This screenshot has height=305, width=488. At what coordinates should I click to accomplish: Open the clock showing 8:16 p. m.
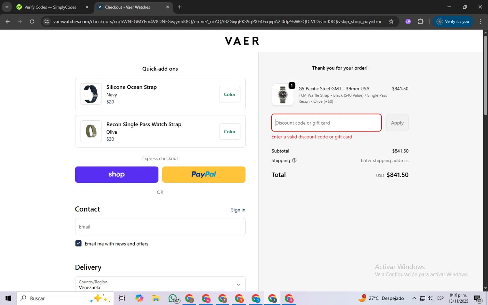coord(458,298)
